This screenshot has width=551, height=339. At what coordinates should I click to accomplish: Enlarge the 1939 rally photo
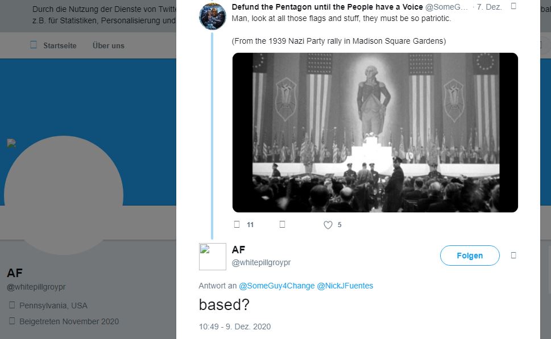tap(375, 133)
